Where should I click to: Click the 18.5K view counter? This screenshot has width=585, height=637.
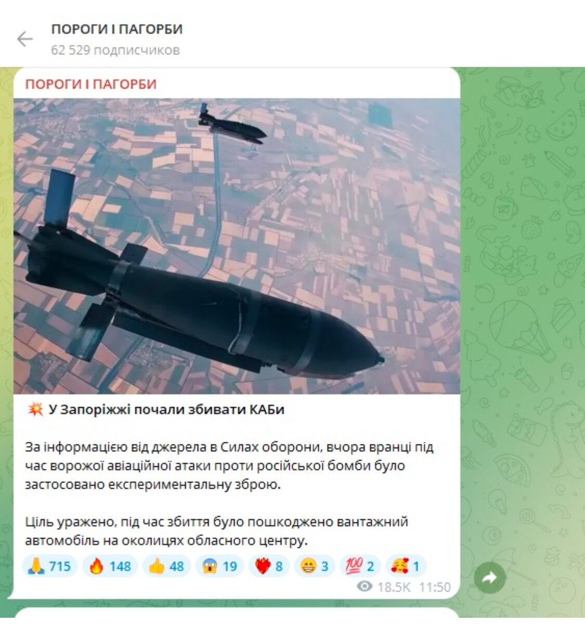click(394, 587)
